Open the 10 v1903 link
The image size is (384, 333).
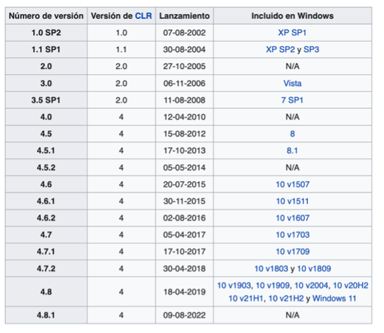[x=234, y=285]
